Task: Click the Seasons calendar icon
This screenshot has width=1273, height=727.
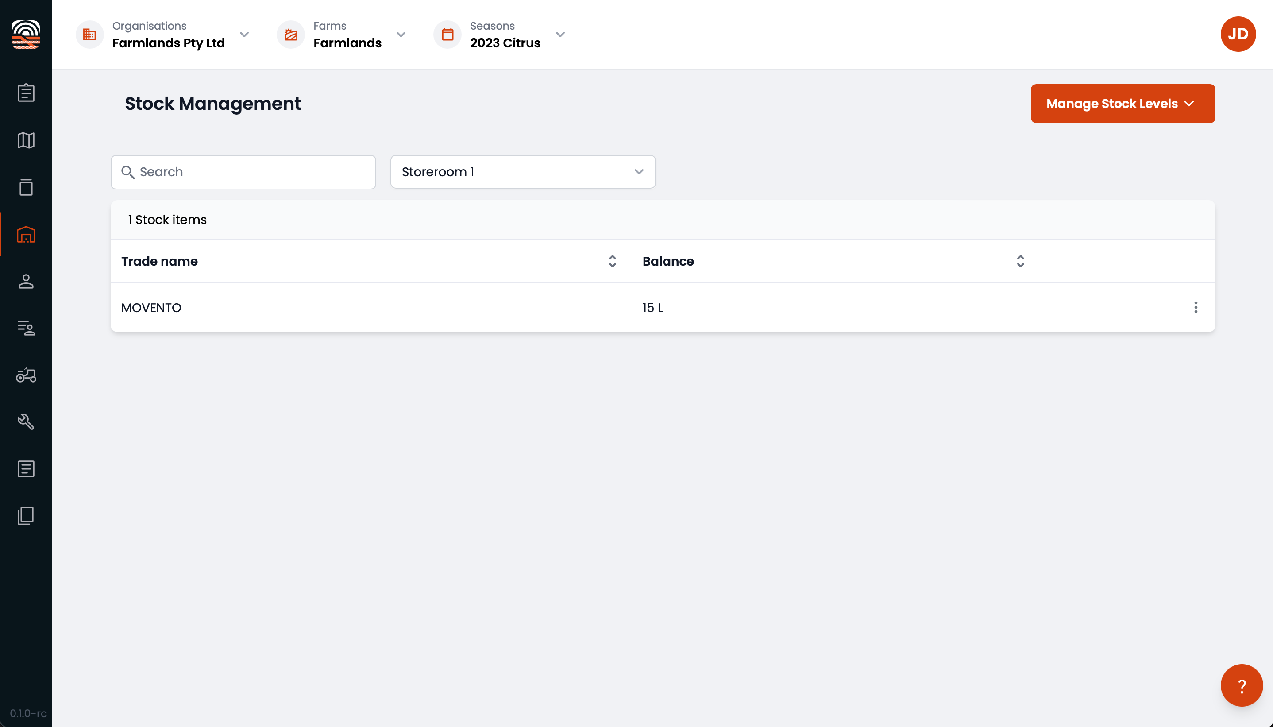Action: [x=447, y=35]
